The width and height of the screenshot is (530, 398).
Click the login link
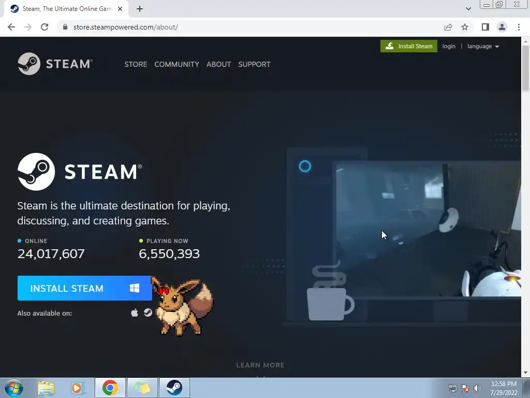[x=449, y=46]
